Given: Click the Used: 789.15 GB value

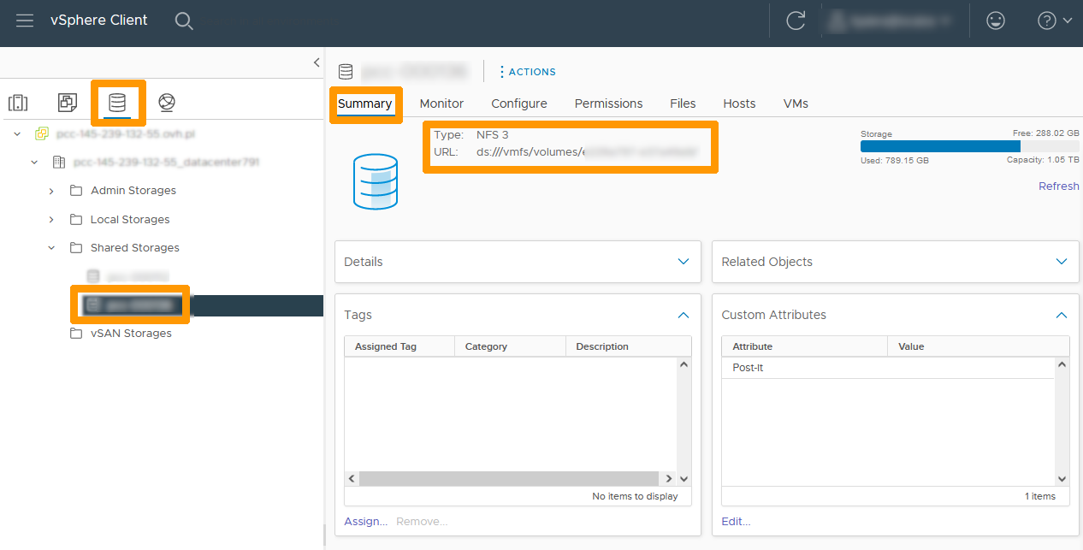Looking at the screenshot, I should [895, 160].
